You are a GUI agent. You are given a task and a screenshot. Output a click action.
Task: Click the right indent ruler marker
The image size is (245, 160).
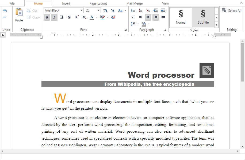(215, 36)
